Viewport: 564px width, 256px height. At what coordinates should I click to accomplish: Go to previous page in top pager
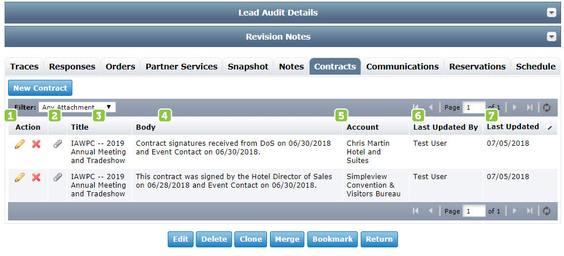[x=431, y=107]
